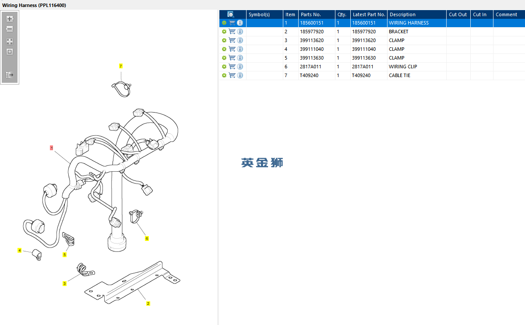Click the Cut Out column header
Screen dimensions: 525x325
[x=458, y=14]
